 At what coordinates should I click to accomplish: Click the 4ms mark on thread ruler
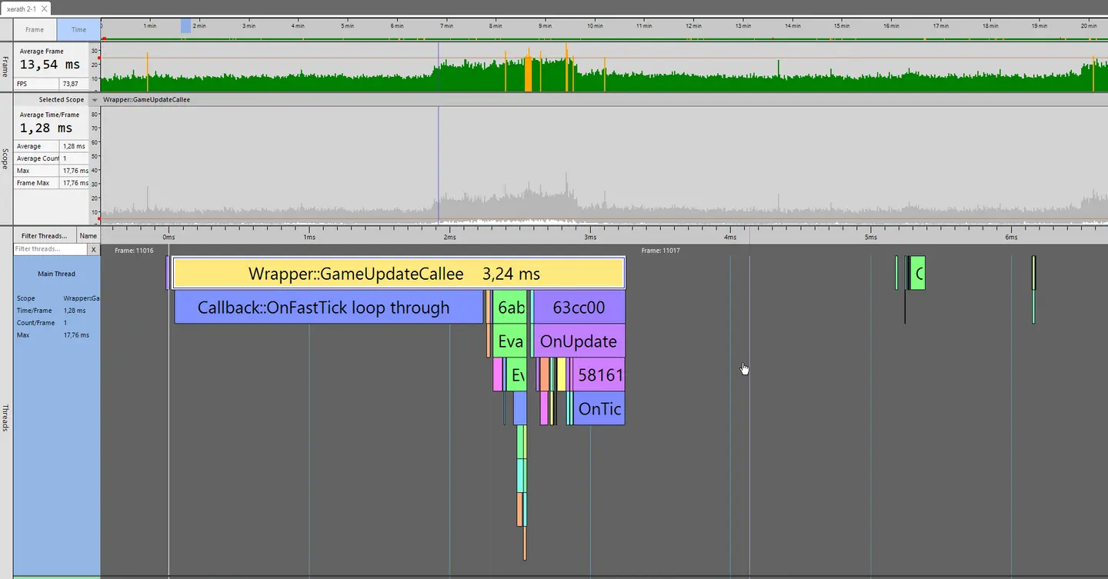pos(730,237)
